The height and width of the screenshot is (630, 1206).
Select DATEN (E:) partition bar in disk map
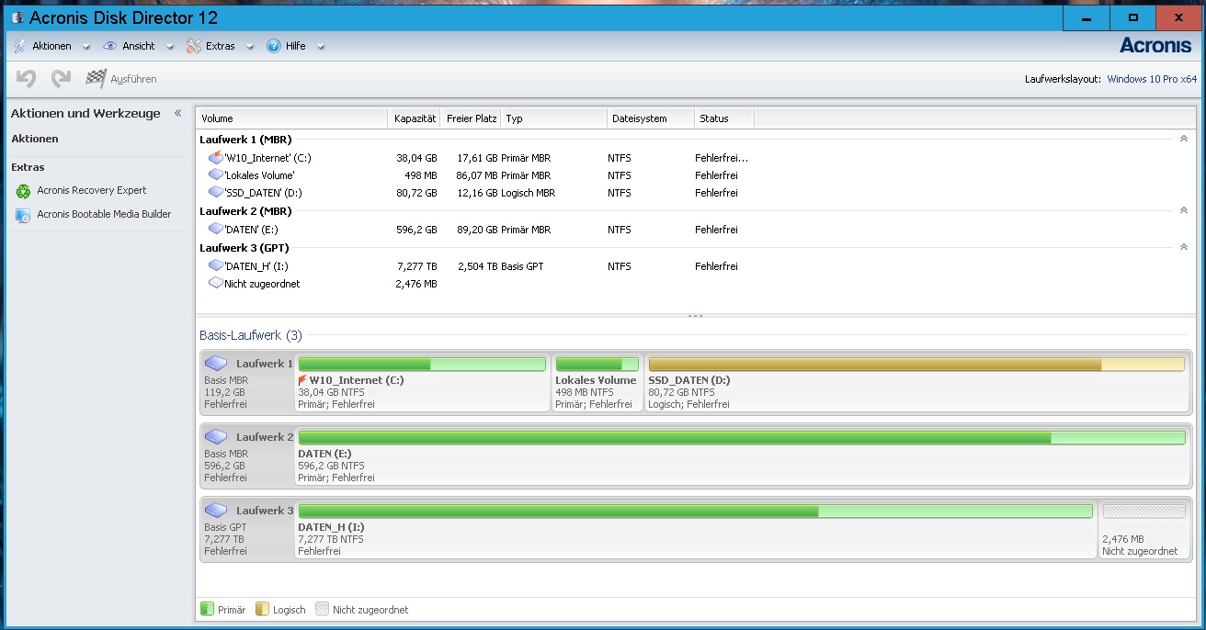tap(742, 438)
